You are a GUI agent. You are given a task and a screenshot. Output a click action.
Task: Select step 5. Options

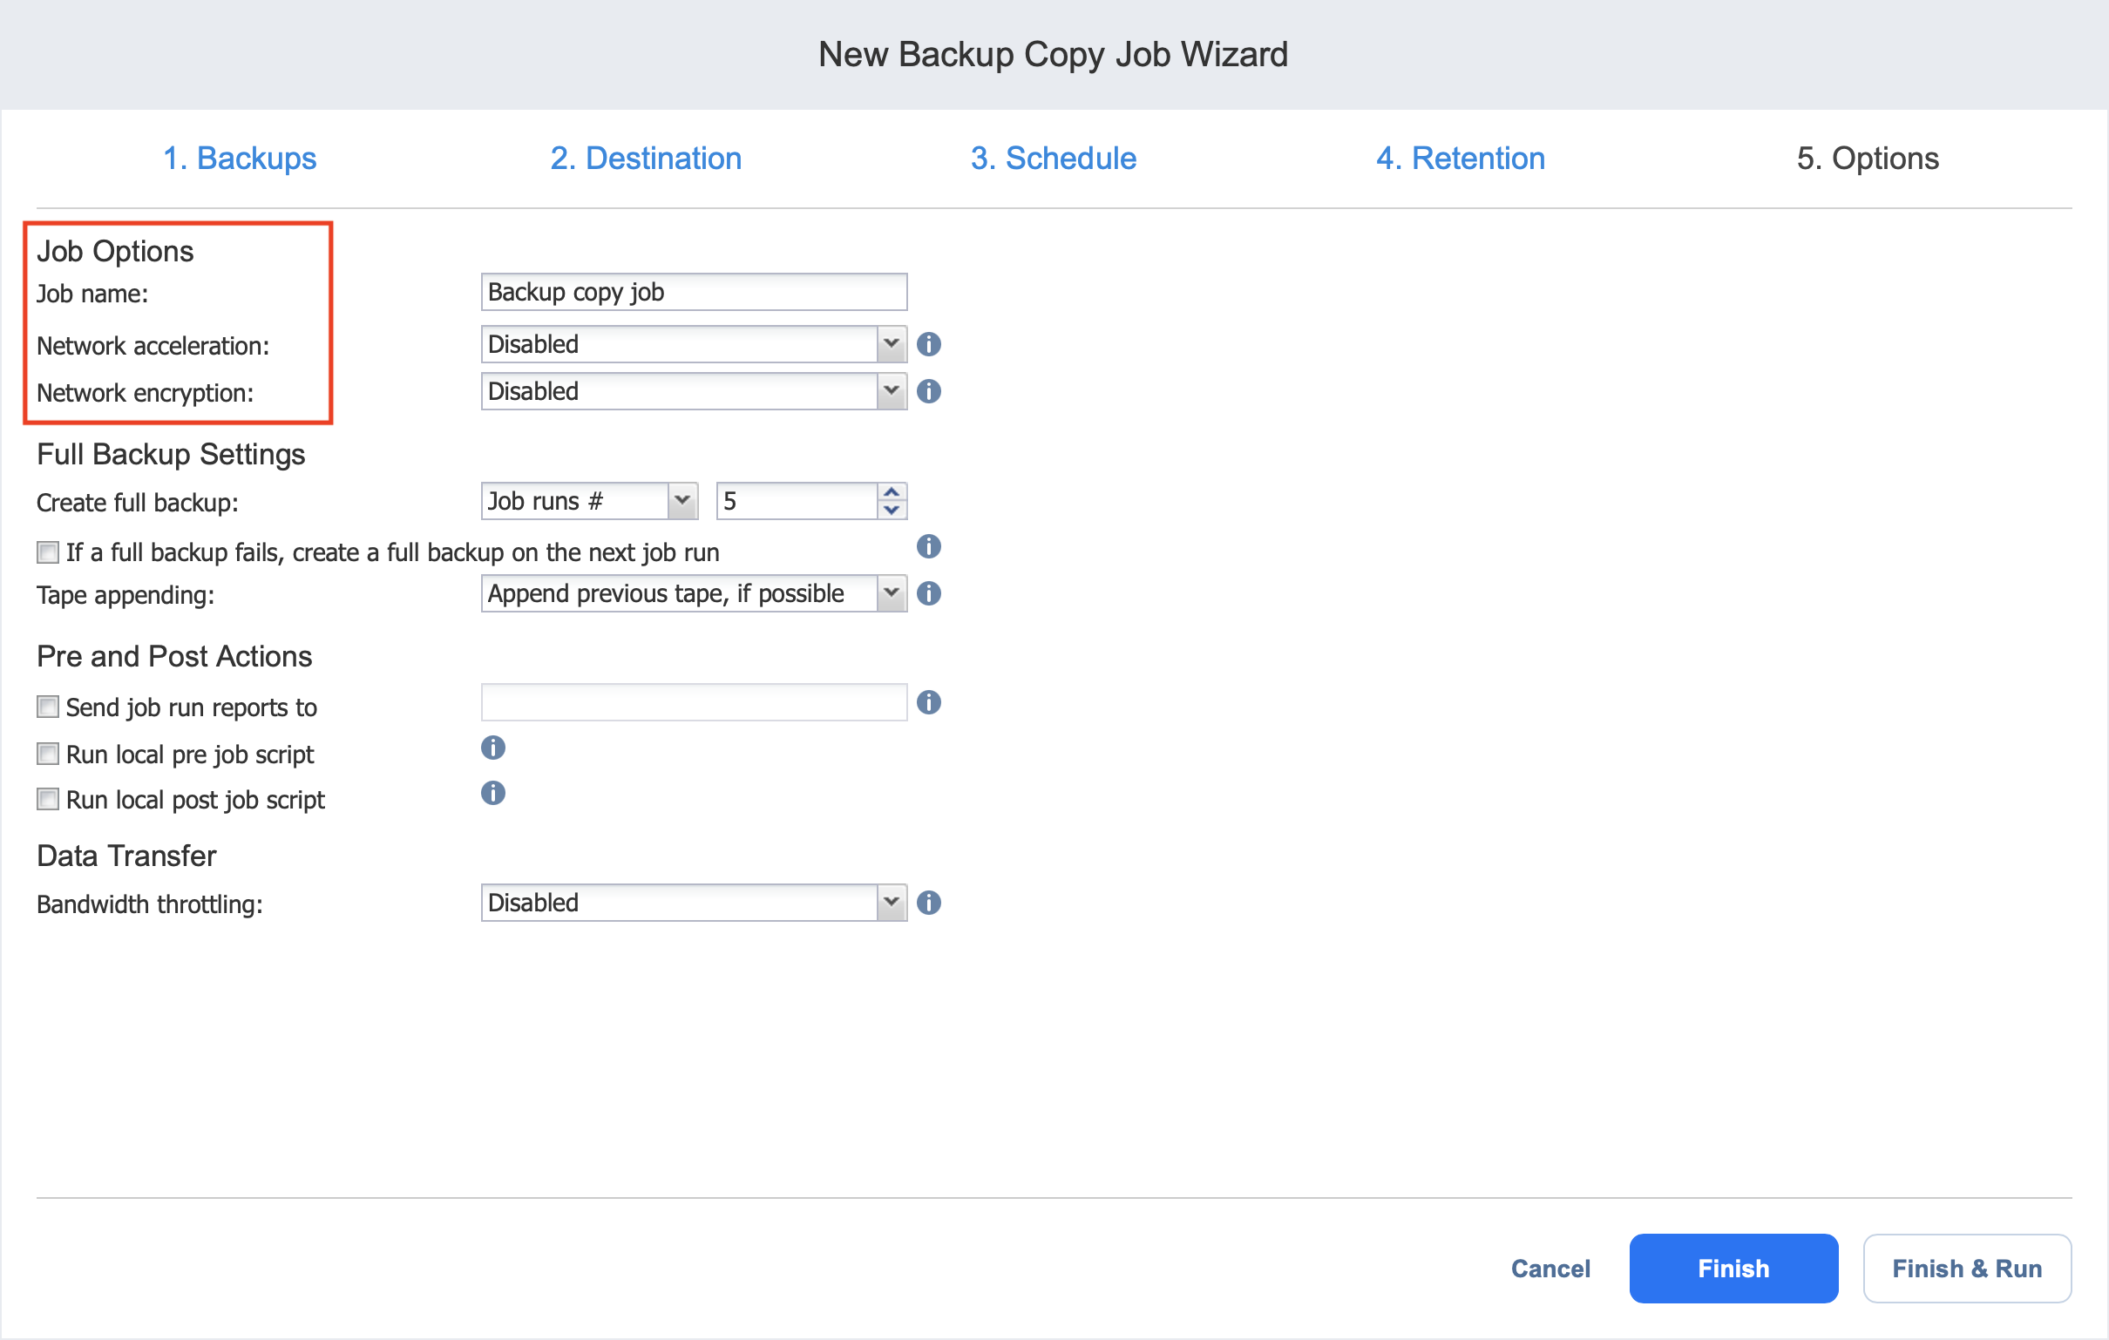(x=1868, y=159)
